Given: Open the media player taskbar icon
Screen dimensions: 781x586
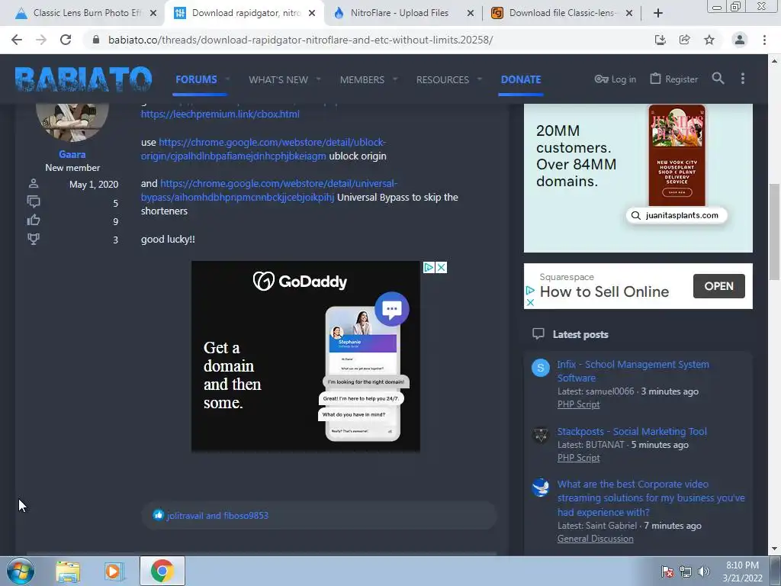Looking at the screenshot, I should (114, 571).
